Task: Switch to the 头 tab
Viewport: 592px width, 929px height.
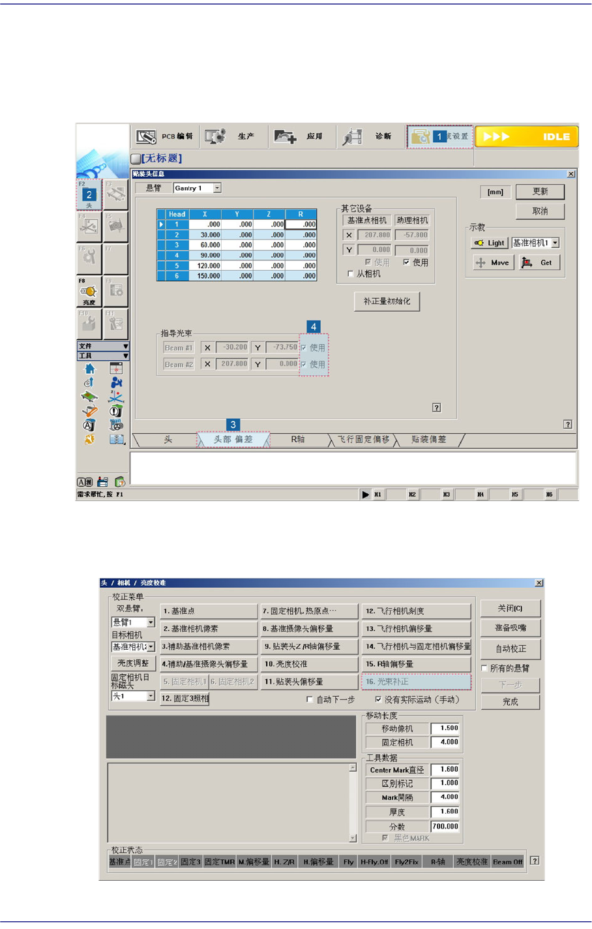Action: pyautogui.click(x=168, y=440)
